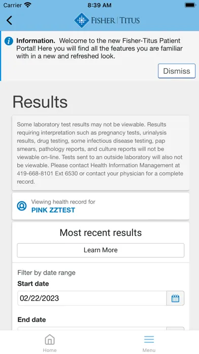Open the Viewing health record card

coord(101,206)
